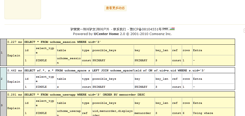The height and width of the screenshot is (116, 245).
Task: Click the 'Using where' Extra value
Action: [x=203, y=113]
